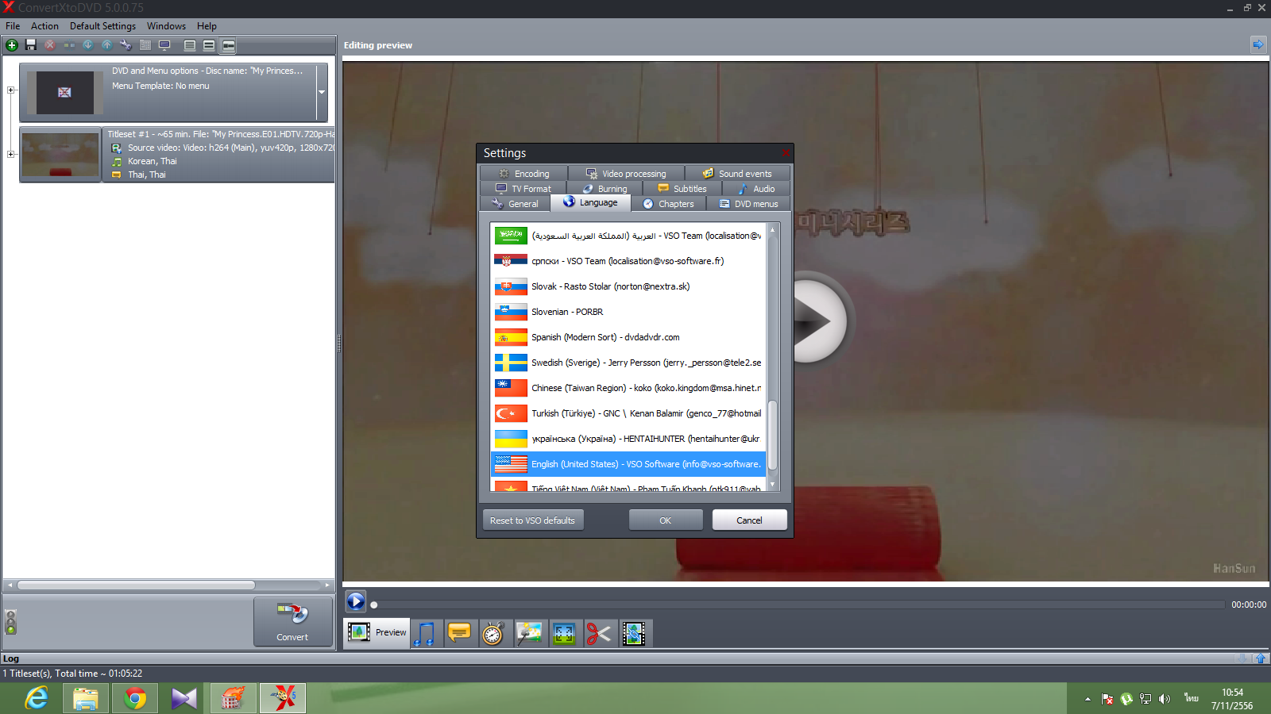The width and height of the screenshot is (1271, 714).
Task: Click the volume speaker tray icon
Action: [1165, 699]
